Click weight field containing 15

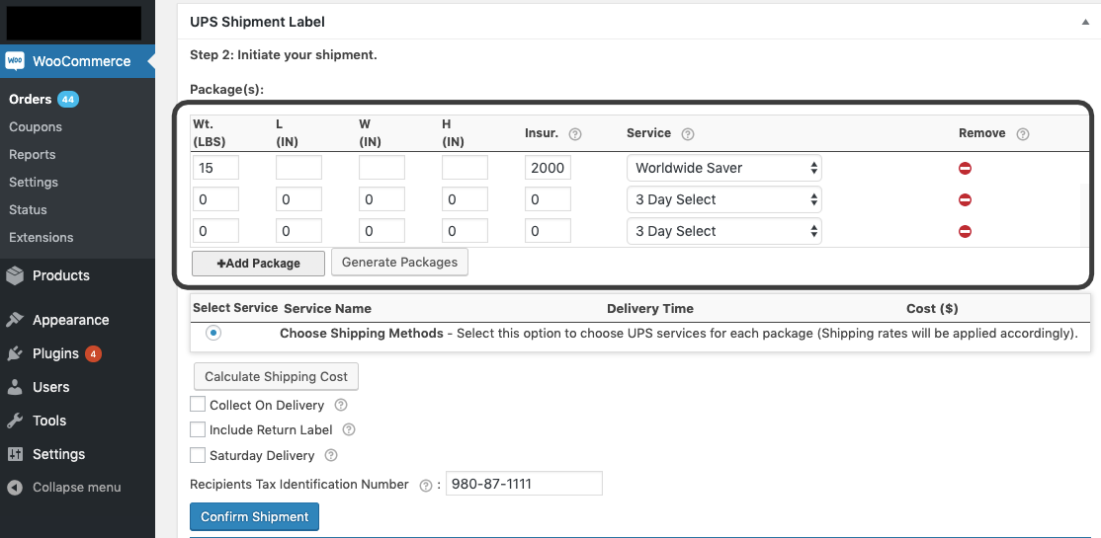[215, 169]
